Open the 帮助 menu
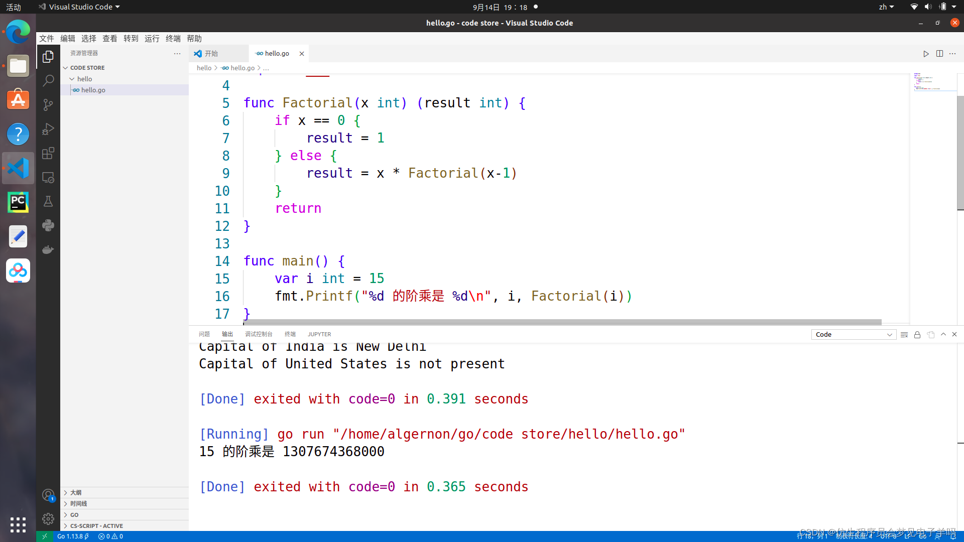This screenshot has width=964, height=542. pos(194,39)
